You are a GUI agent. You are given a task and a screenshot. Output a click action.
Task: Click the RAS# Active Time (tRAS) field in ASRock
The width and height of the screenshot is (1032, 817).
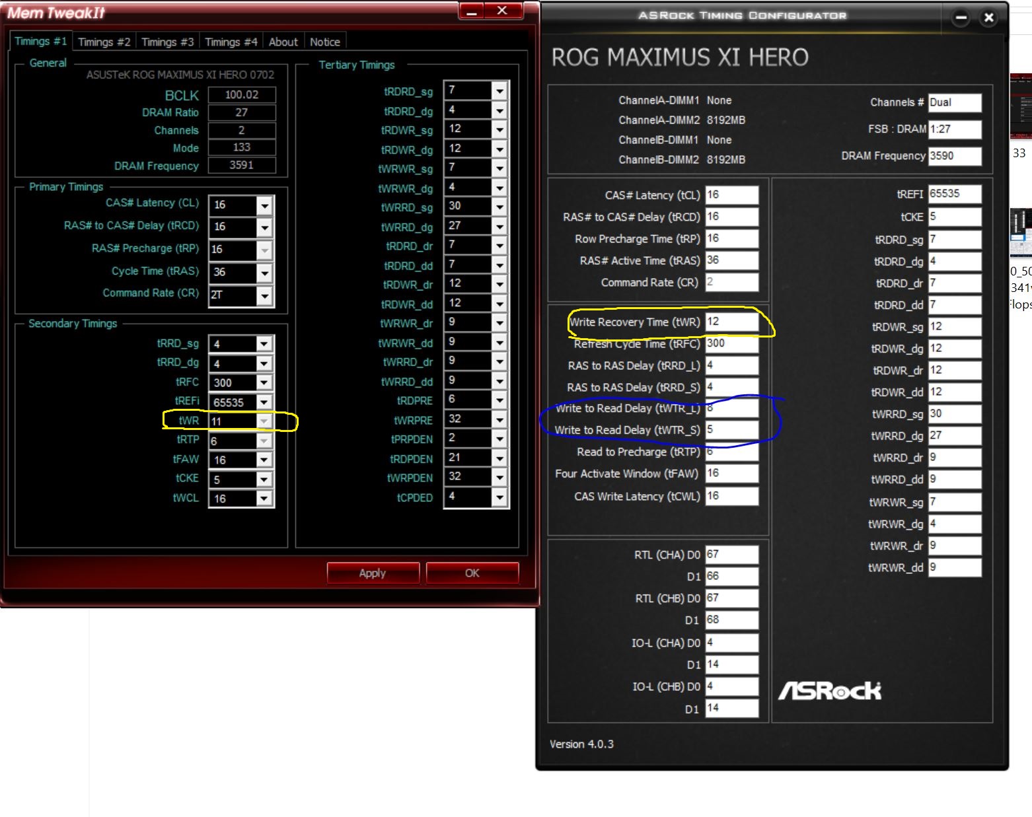pyautogui.click(x=732, y=260)
